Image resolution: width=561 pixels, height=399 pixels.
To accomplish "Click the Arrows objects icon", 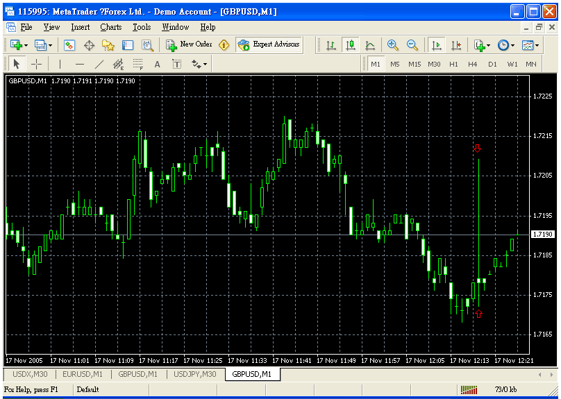I will (x=196, y=65).
